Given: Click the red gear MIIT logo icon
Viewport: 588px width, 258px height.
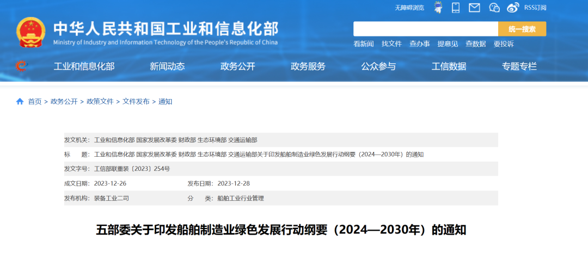Looking at the screenshot, I should [21, 66].
